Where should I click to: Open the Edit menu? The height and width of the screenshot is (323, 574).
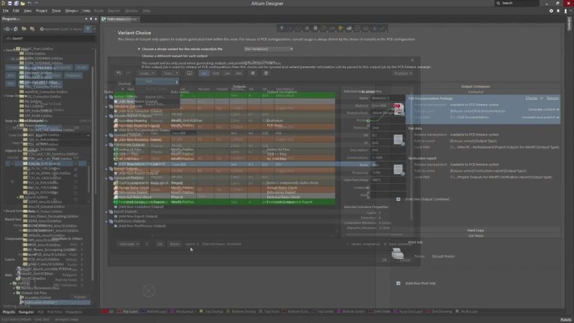(16, 11)
